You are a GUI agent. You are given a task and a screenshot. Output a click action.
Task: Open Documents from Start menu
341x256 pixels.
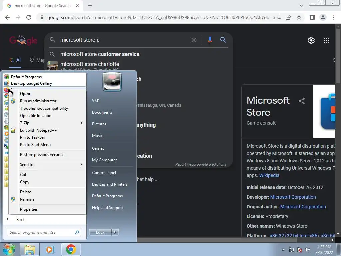[x=102, y=112]
